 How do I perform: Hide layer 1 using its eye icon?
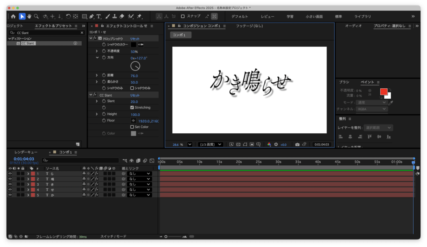point(10,173)
